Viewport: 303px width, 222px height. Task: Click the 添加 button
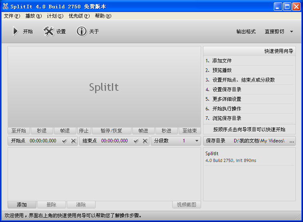point(22,204)
